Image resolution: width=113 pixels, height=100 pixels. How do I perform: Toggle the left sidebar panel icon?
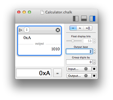(x=76, y=18)
